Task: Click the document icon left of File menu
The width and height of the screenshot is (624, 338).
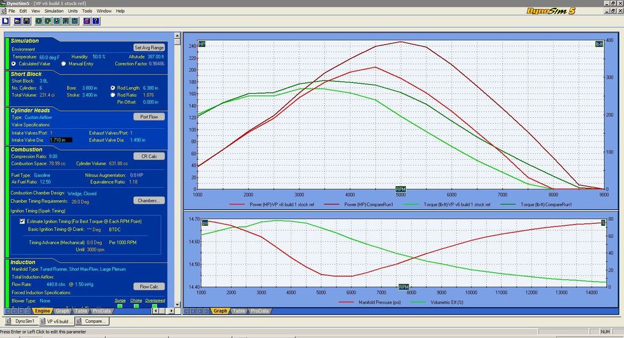Action: click(x=3, y=11)
